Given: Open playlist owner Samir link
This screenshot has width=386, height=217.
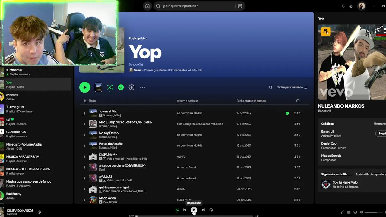Looking at the screenshot, I should (x=138, y=70).
